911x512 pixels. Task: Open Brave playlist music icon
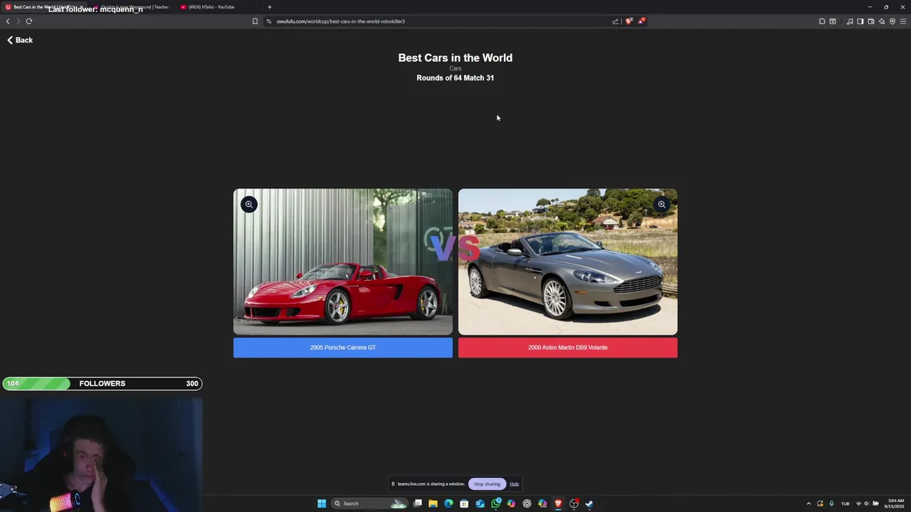click(x=850, y=21)
